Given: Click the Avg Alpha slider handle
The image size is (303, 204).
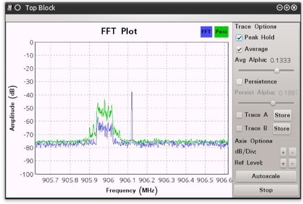Looking at the screenshot, I should point(277,70).
